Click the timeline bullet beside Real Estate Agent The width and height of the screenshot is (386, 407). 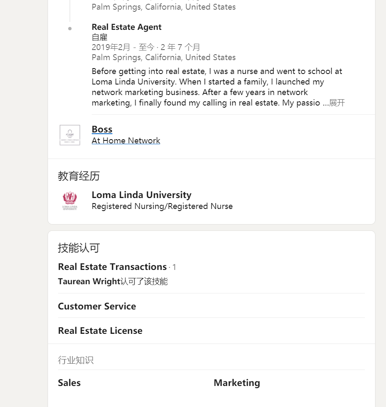pos(69,29)
